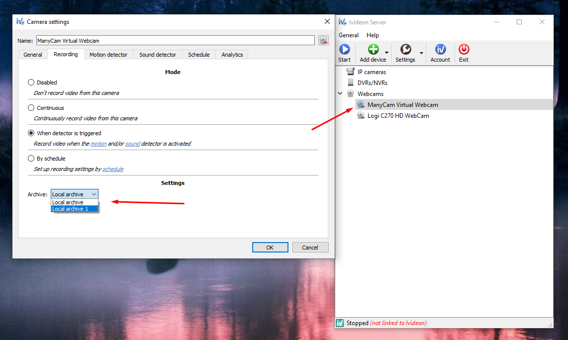Select DVRs/NVRs in the device tree

tap(373, 83)
